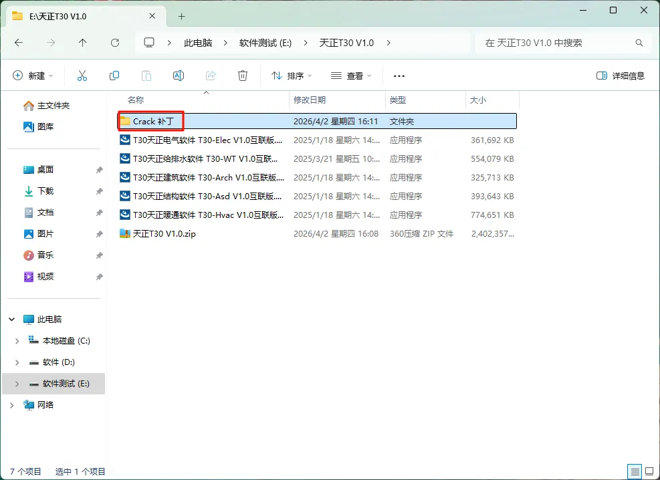The height and width of the screenshot is (480, 660).
Task: Select the T30-Hvac installer icon
Action: click(x=125, y=215)
